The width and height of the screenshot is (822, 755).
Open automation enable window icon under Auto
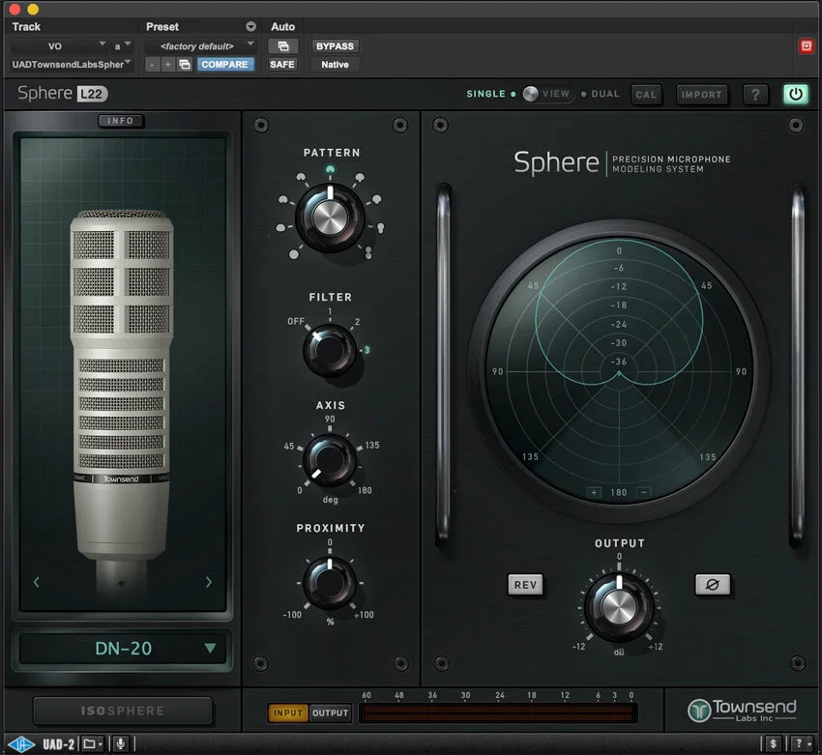pyautogui.click(x=283, y=46)
